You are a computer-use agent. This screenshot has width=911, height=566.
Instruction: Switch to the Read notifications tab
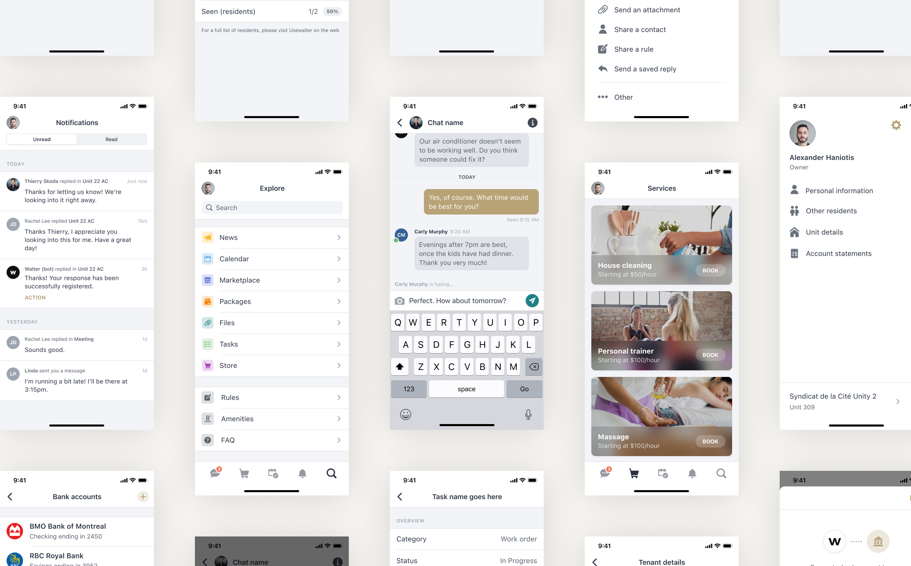[x=112, y=139]
